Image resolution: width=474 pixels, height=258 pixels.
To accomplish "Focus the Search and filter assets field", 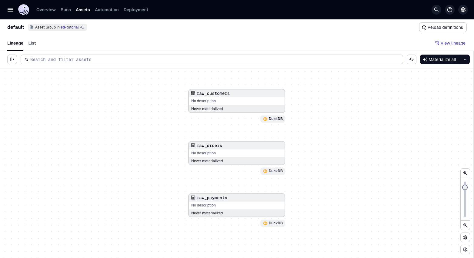I will pos(212,59).
